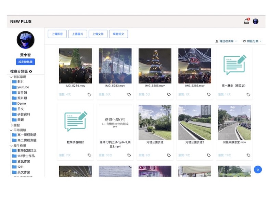Open settings gear beside 檔案分類區
267x200 pixels.
click(x=30, y=71)
